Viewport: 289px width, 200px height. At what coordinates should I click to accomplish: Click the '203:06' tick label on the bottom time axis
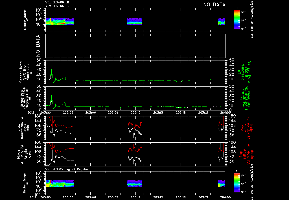[x=91, y=197]
